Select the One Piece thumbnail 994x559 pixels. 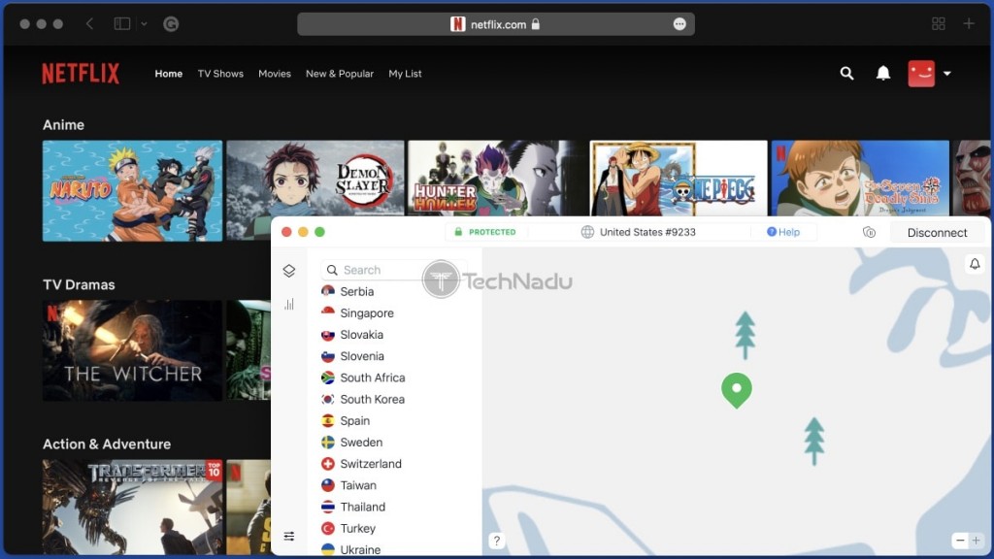pyautogui.click(x=679, y=179)
